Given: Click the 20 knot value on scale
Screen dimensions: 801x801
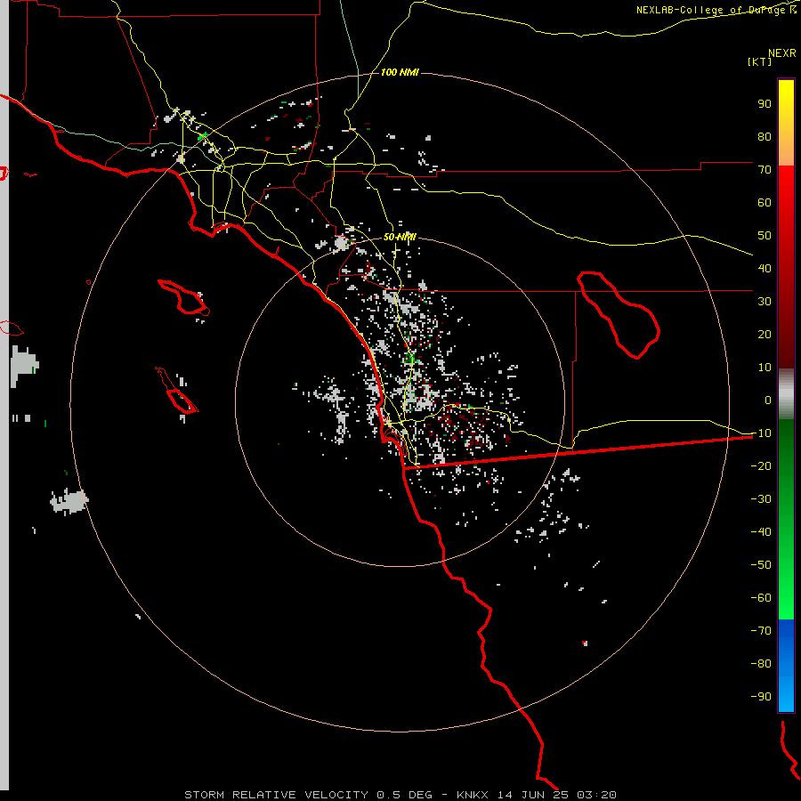Looking at the screenshot, I should click(765, 334).
